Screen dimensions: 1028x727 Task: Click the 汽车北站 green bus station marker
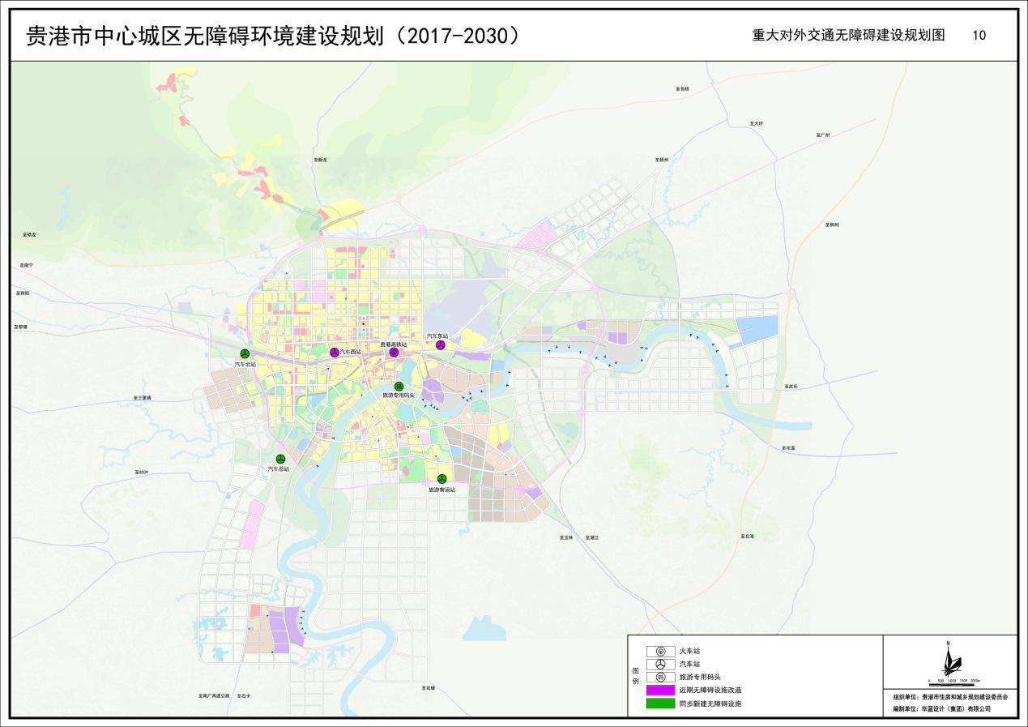pos(245,354)
